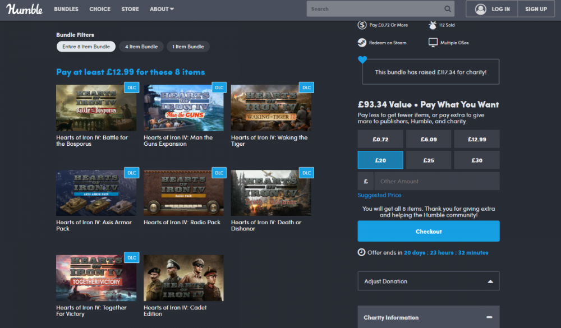Click the DLC badge on Man the Guns
The height and width of the screenshot is (328, 561).
click(x=219, y=87)
